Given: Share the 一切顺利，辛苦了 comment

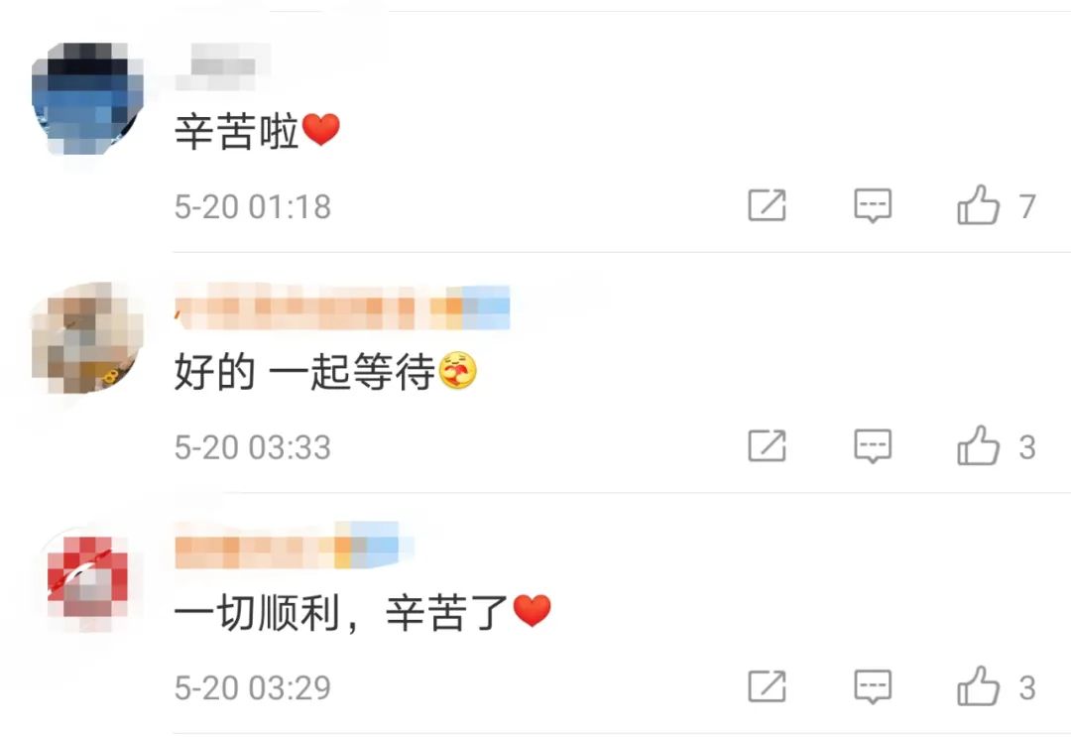Looking at the screenshot, I should [767, 686].
